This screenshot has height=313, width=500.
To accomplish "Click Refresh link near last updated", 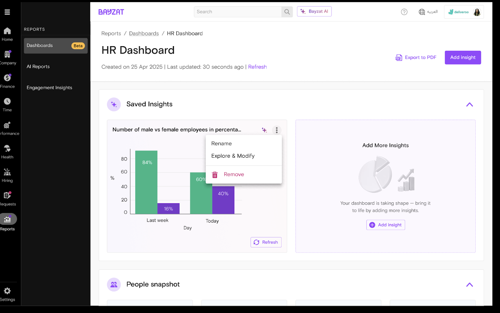I will click(x=257, y=67).
